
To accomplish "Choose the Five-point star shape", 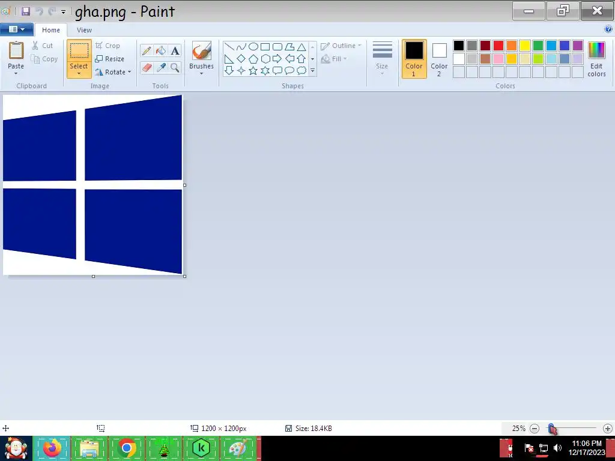I will click(253, 71).
